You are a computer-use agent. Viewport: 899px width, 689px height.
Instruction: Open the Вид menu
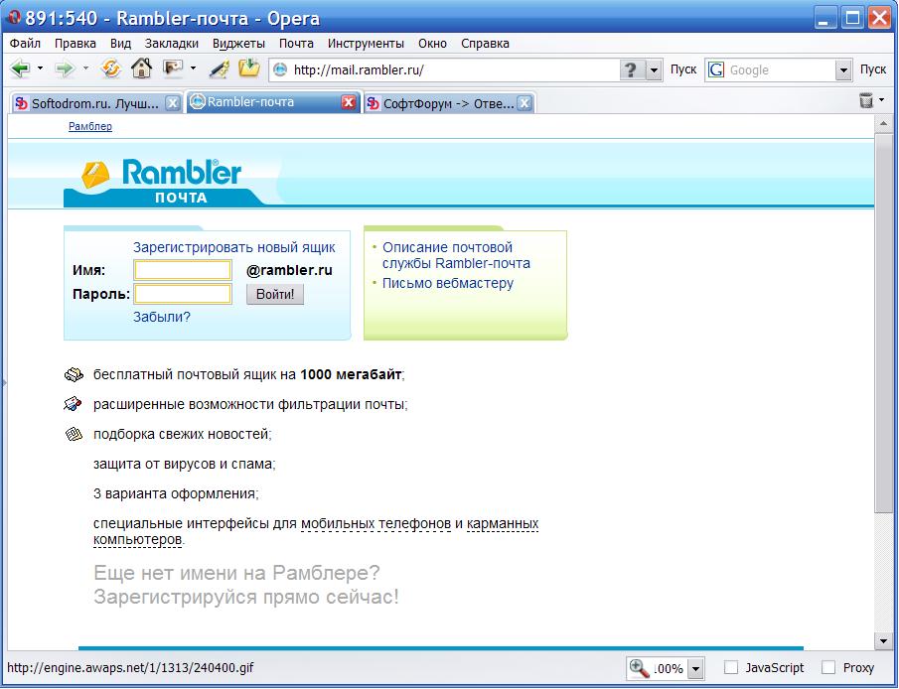(120, 44)
